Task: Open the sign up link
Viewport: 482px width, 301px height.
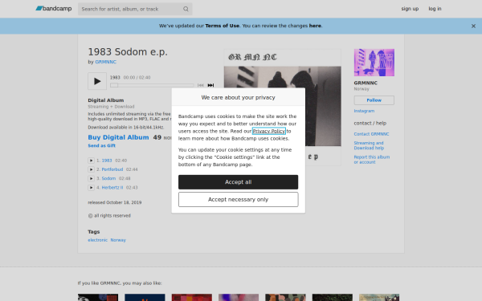Action: click(x=410, y=9)
